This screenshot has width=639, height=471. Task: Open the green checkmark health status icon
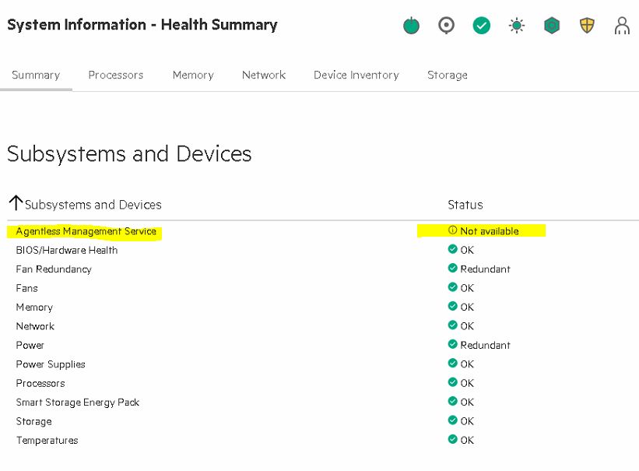pos(481,26)
